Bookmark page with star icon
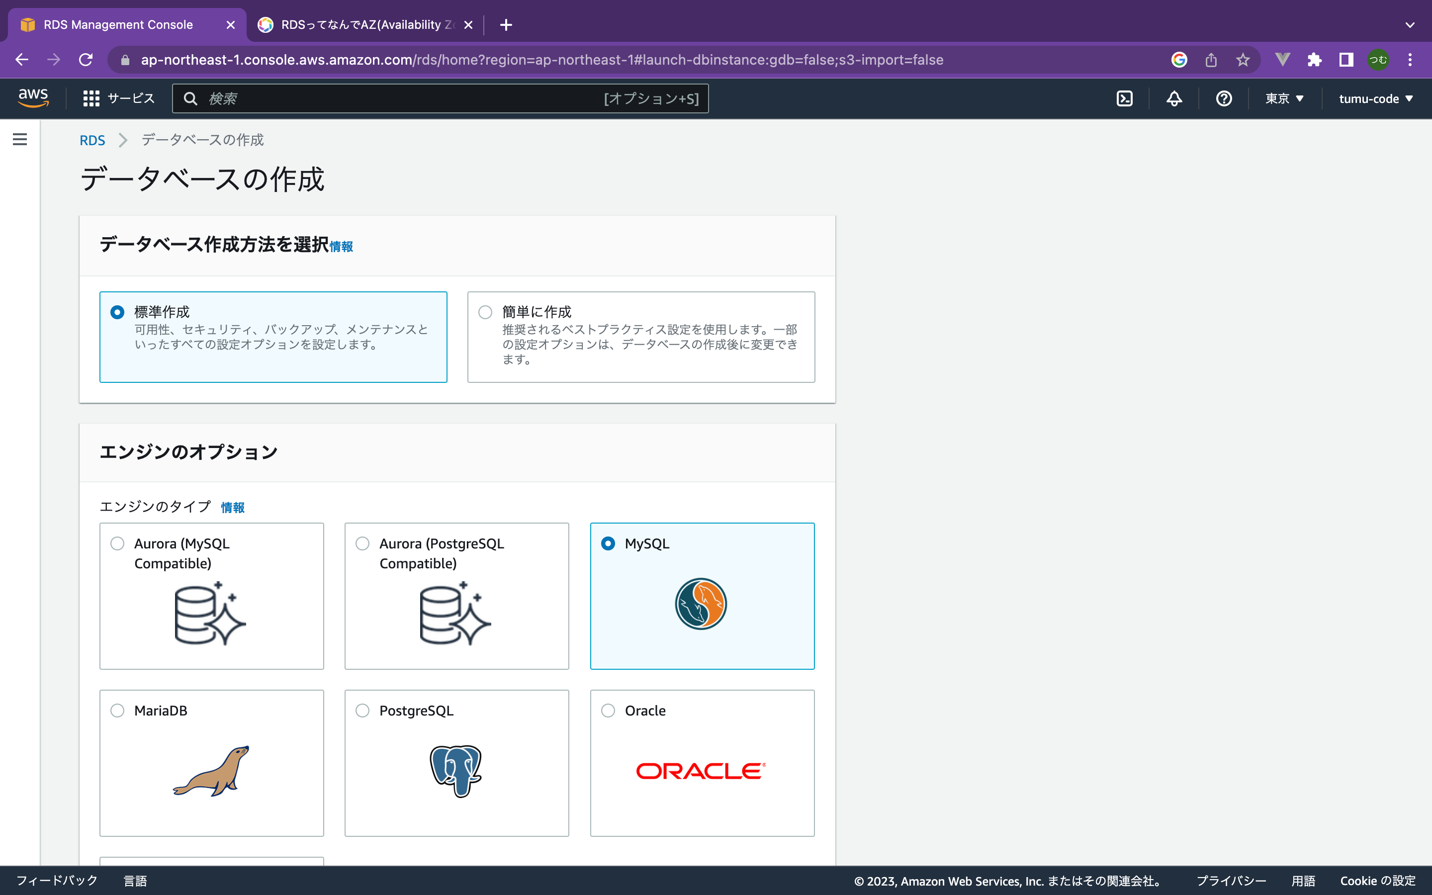This screenshot has height=895, width=1432. coord(1243,60)
